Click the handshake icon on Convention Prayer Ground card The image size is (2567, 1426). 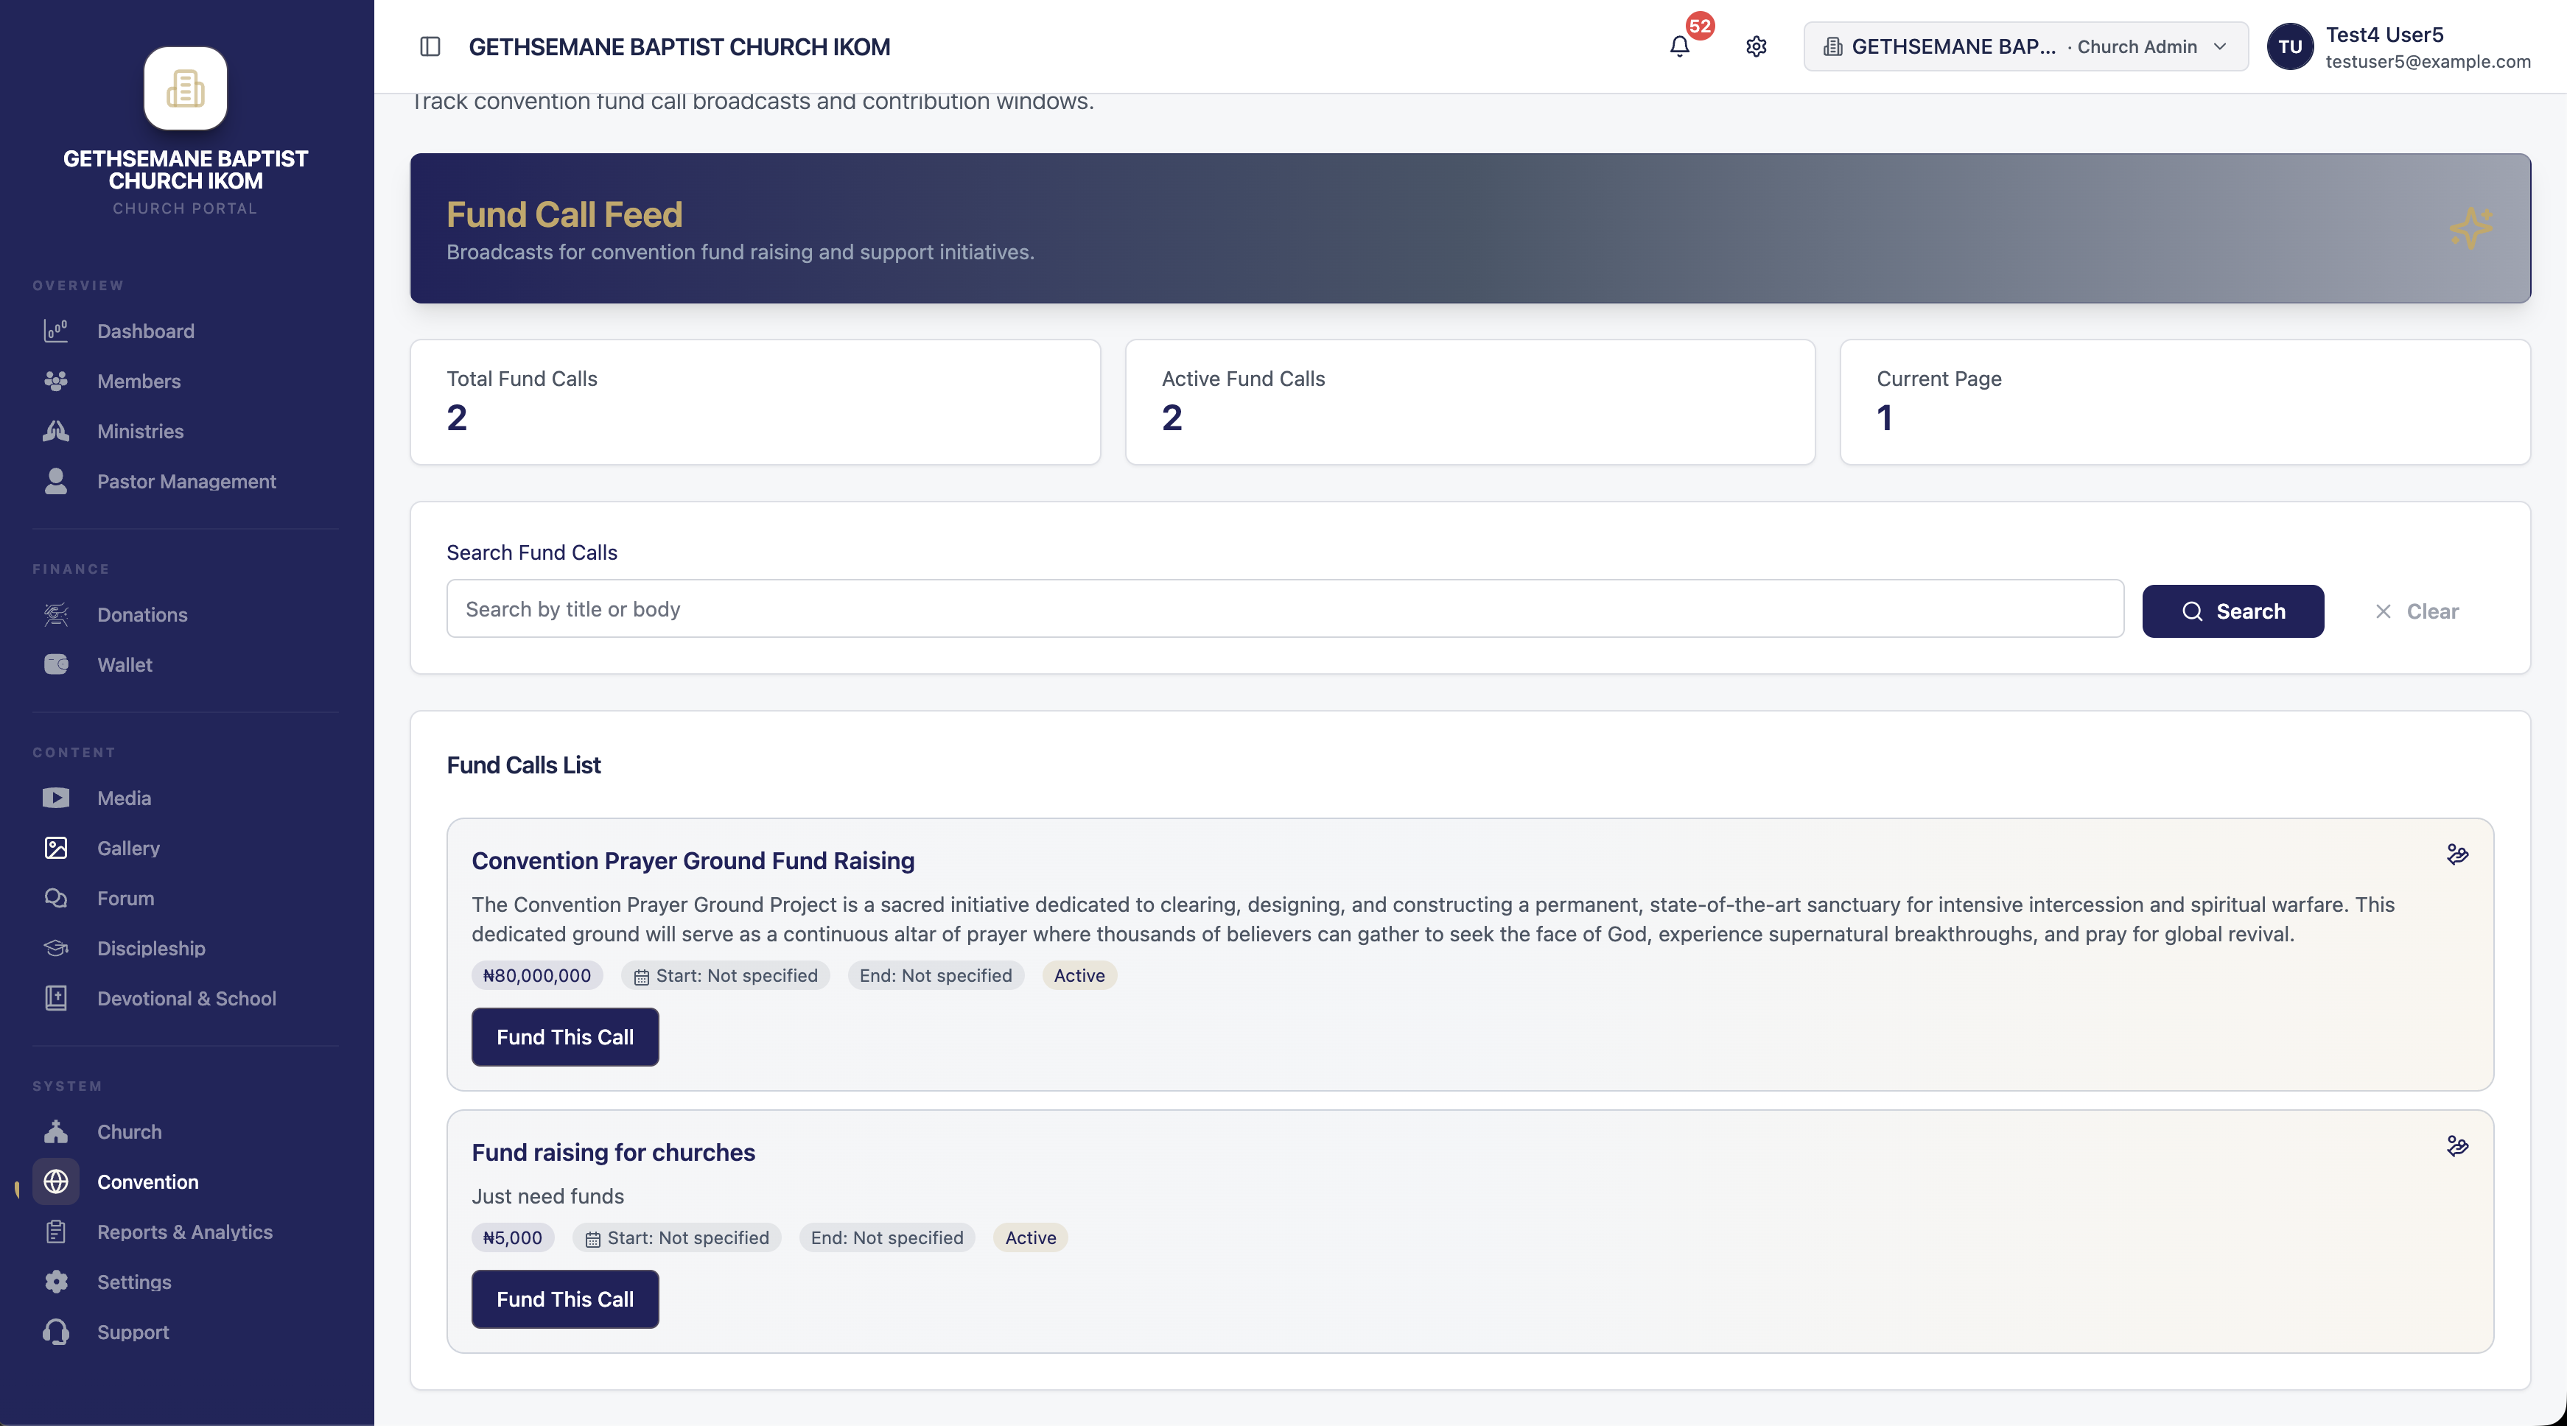(x=2457, y=854)
